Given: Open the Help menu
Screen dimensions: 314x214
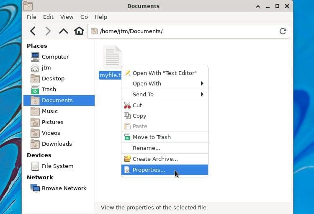Looking at the screenshot, I should (101, 17).
